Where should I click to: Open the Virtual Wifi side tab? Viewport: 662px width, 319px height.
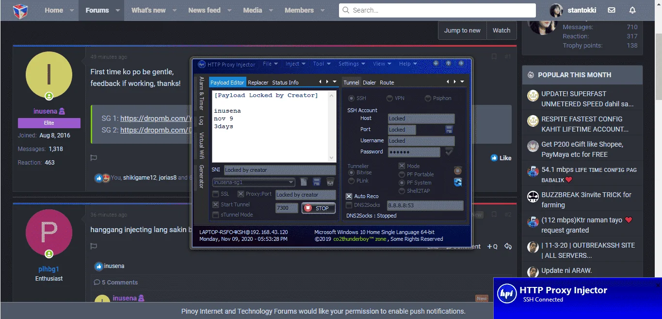pyautogui.click(x=201, y=146)
